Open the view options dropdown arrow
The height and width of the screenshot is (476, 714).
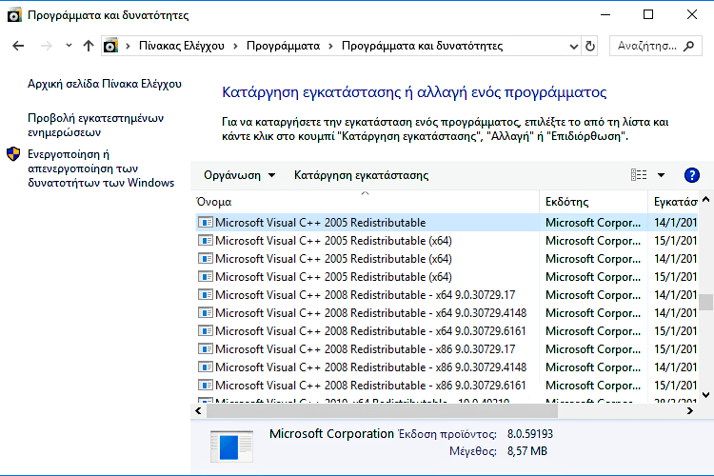(662, 175)
